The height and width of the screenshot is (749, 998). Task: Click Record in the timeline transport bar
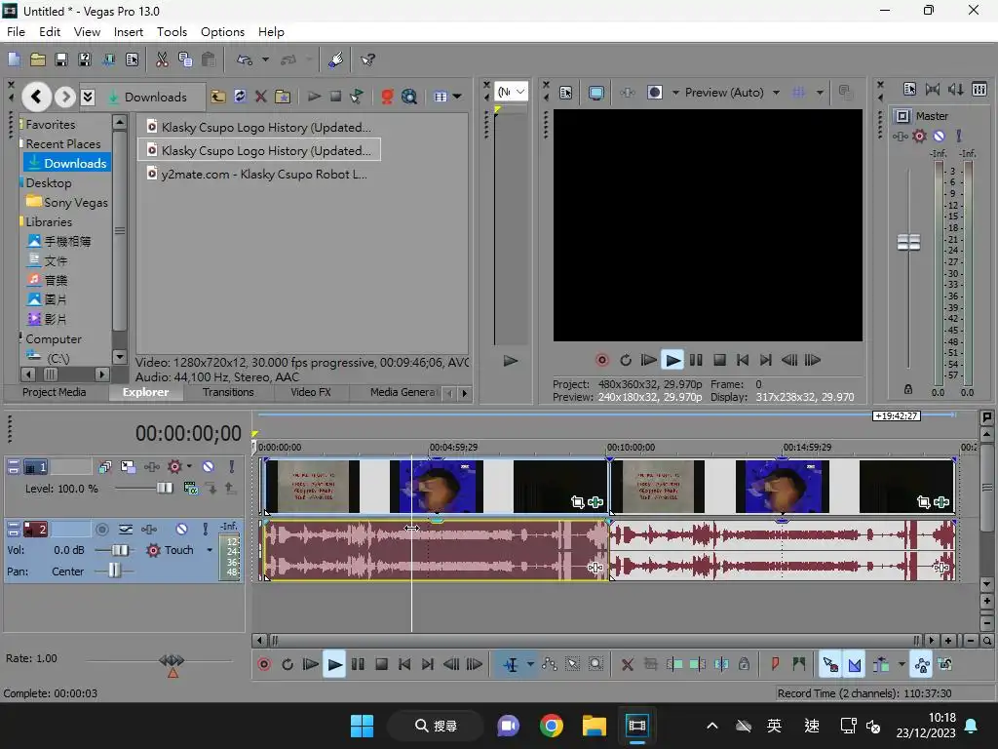pyautogui.click(x=264, y=665)
